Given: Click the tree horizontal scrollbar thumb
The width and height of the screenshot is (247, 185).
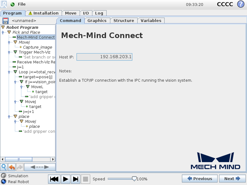Looking at the screenshot, I should pos(19,159).
